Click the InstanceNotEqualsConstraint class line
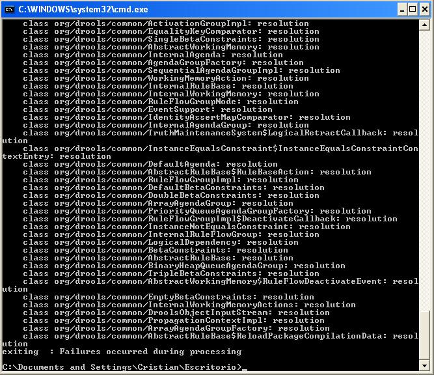Screen dimensions: 434x375 [x=187, y=227]
